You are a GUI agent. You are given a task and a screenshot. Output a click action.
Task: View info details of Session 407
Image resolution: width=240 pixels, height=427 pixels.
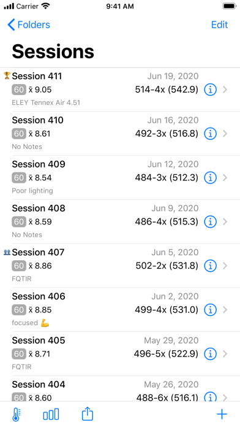point(210,266)
